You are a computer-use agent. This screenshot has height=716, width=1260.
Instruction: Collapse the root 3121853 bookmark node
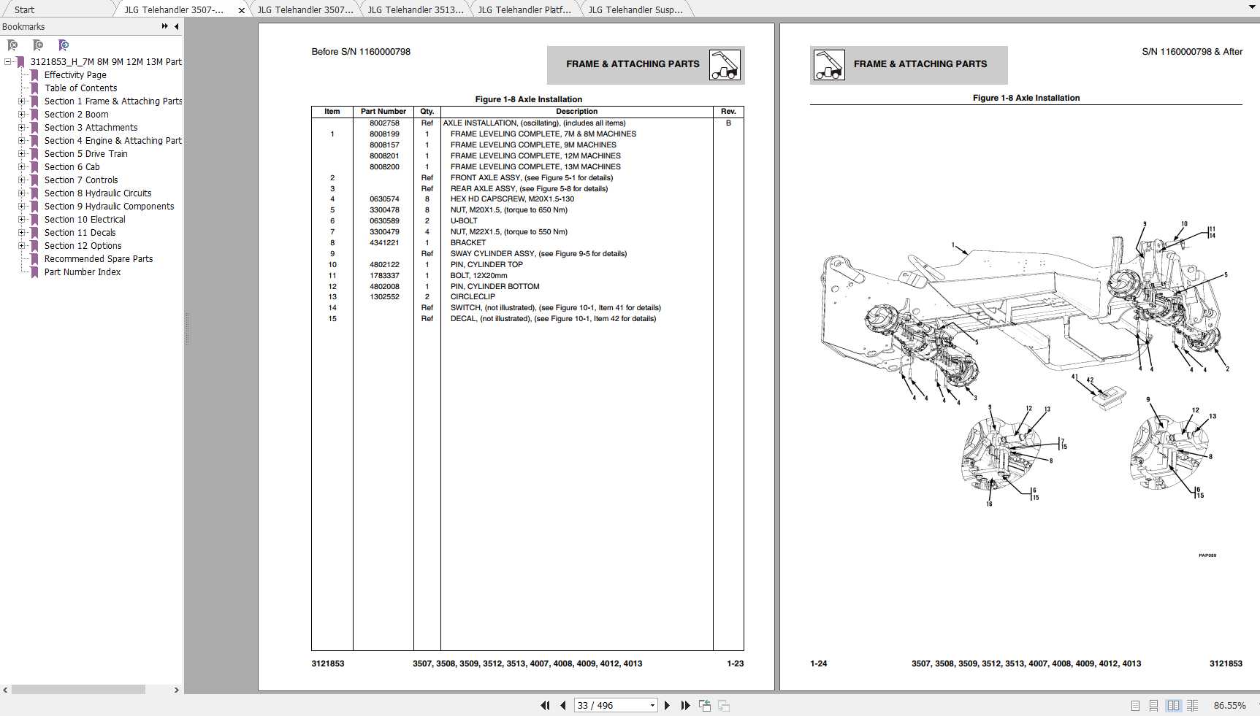point(8,62)
